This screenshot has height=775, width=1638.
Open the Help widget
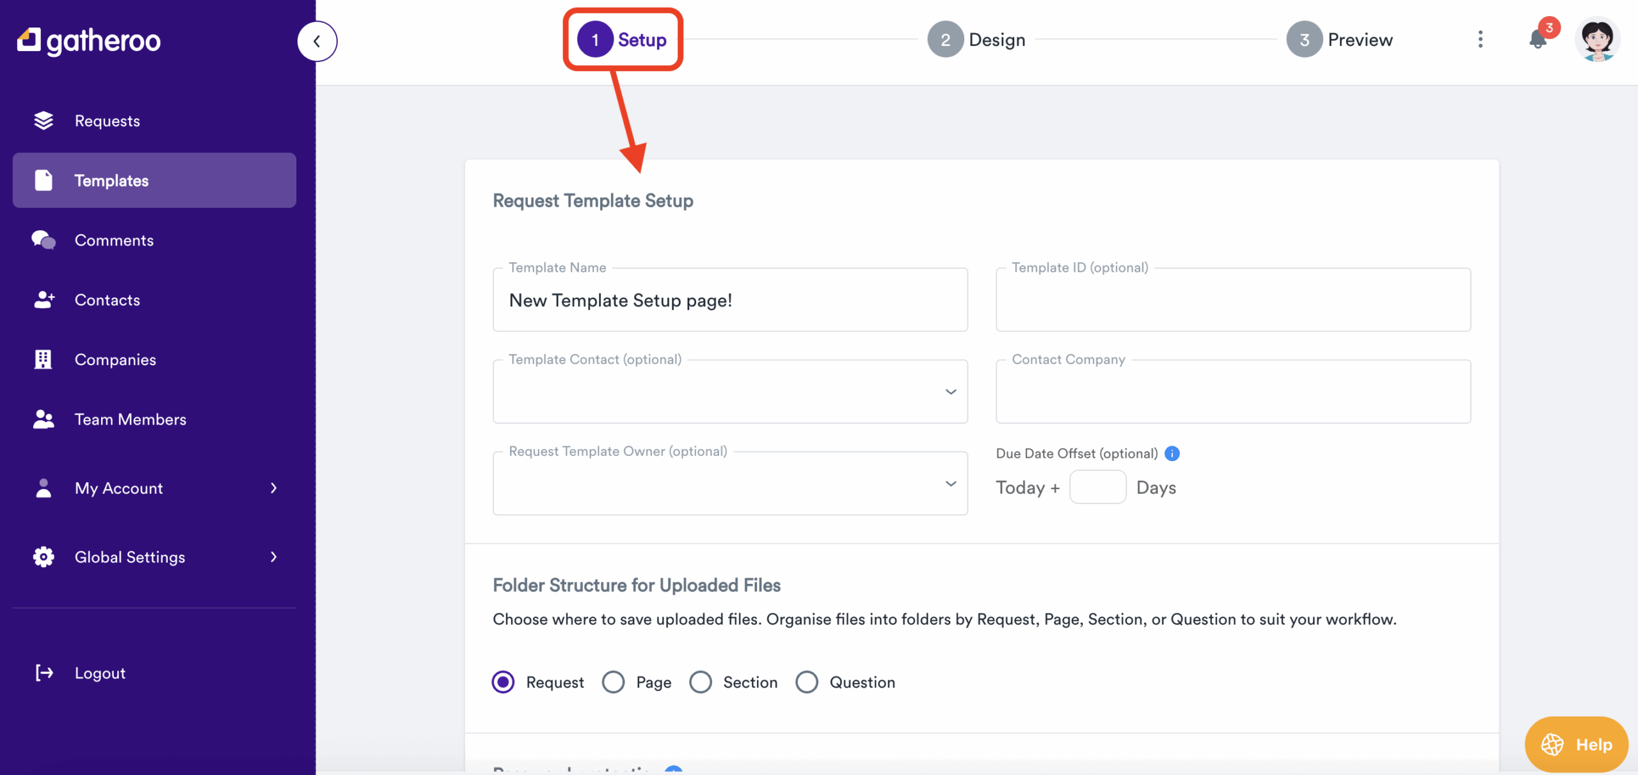click(1576, 744)
